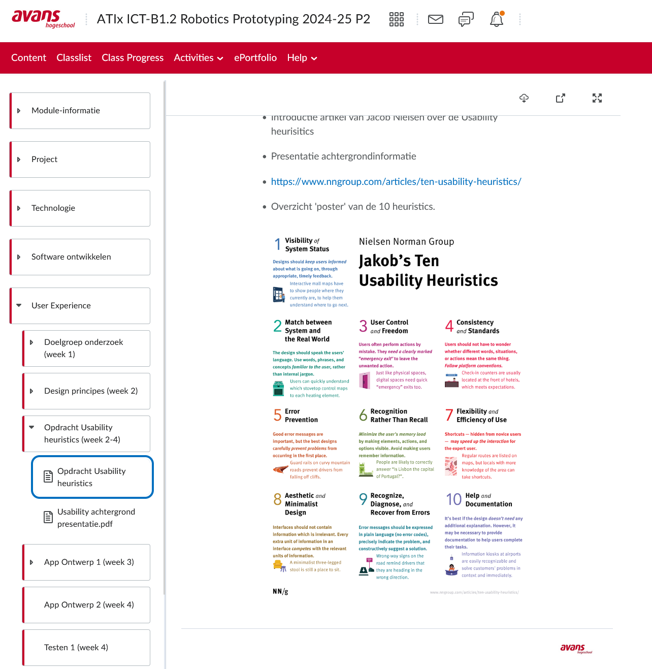
Task: Download the document with cloud icon
Action: [x=524, y=98]
